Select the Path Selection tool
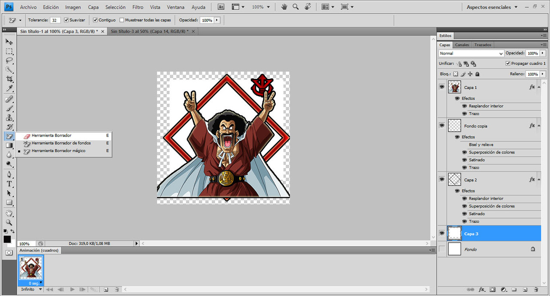The width and height of the screenshot is (550, 296). coord(9,193)
